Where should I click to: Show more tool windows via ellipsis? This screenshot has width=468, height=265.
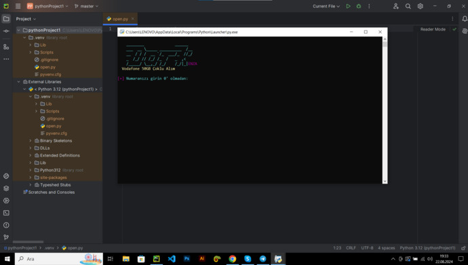tap(6, 59)
